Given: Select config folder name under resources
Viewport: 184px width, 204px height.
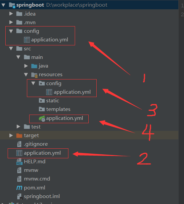Looking at the screenshot, I should click(x=54, y=83).
